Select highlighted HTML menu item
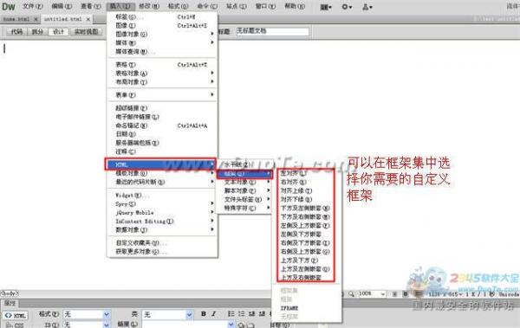Screen dimensions: 520x328 [x=160, y=164]
